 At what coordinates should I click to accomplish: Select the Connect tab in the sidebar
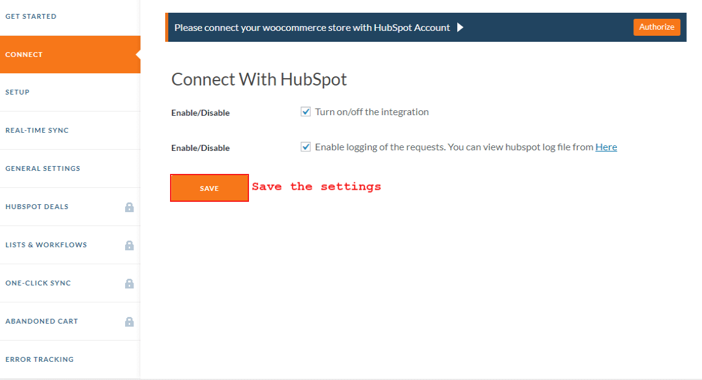(x=70, y=55)
